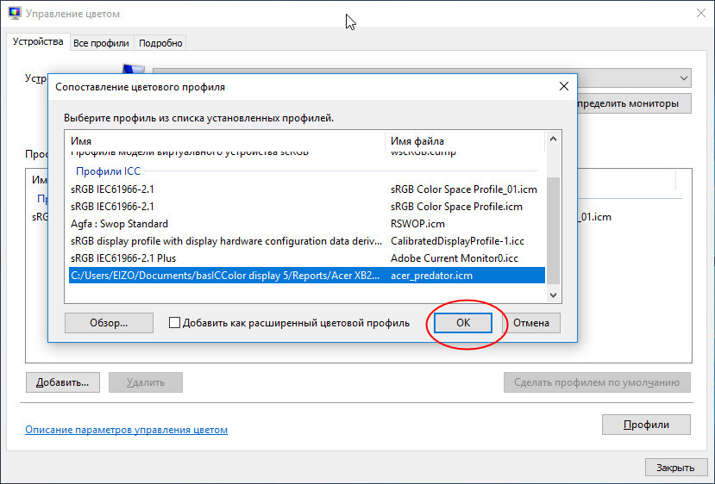Click the 'Обзор...' browse button

point(109,323)
